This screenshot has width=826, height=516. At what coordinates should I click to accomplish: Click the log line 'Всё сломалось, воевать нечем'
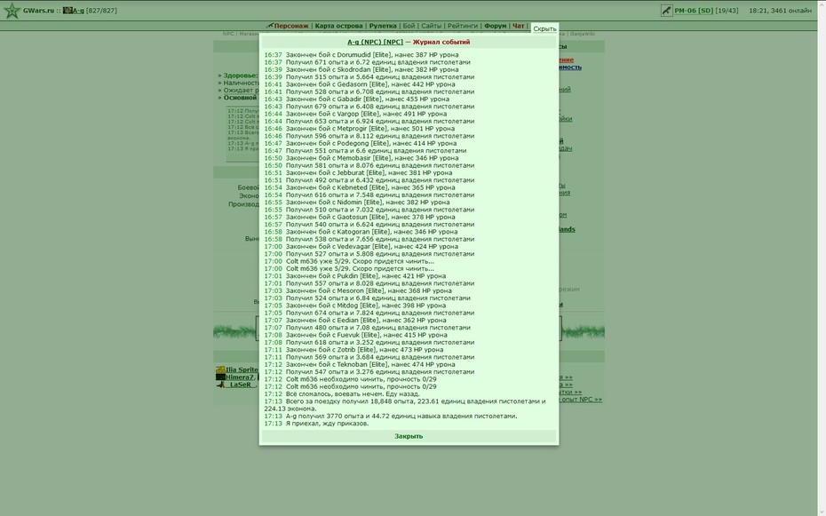coord(342,393)
